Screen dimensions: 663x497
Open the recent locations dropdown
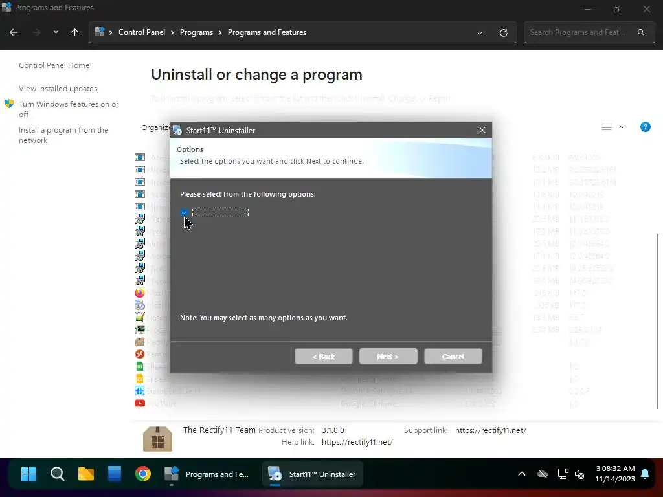click(x=56, y=32)
